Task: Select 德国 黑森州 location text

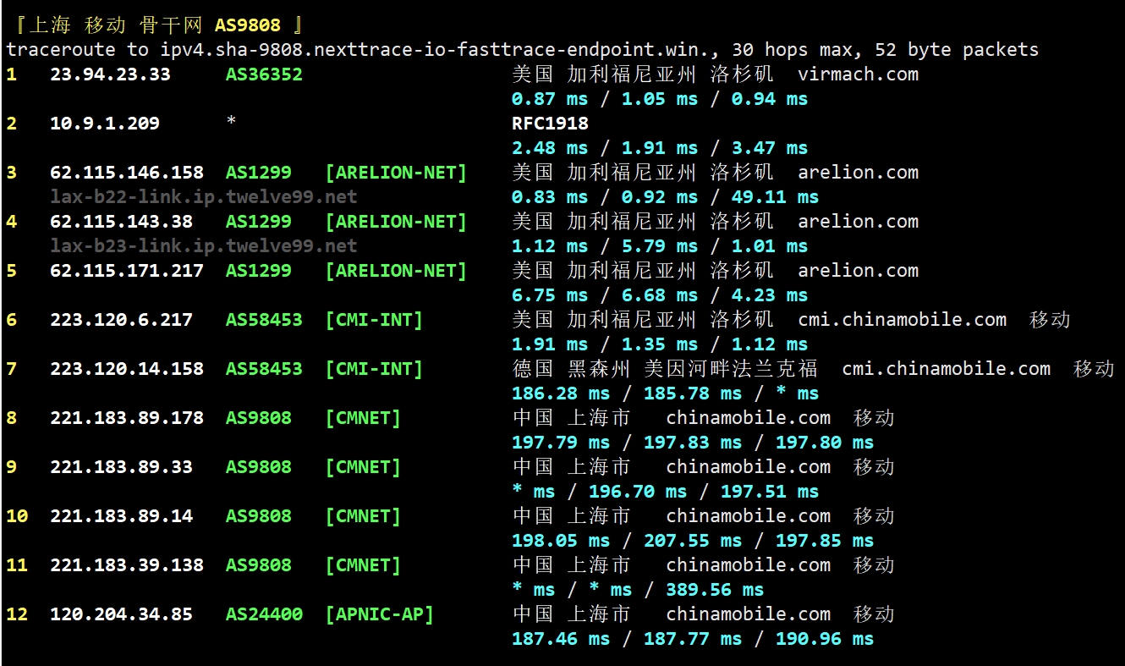Action: tap(572, 369)
